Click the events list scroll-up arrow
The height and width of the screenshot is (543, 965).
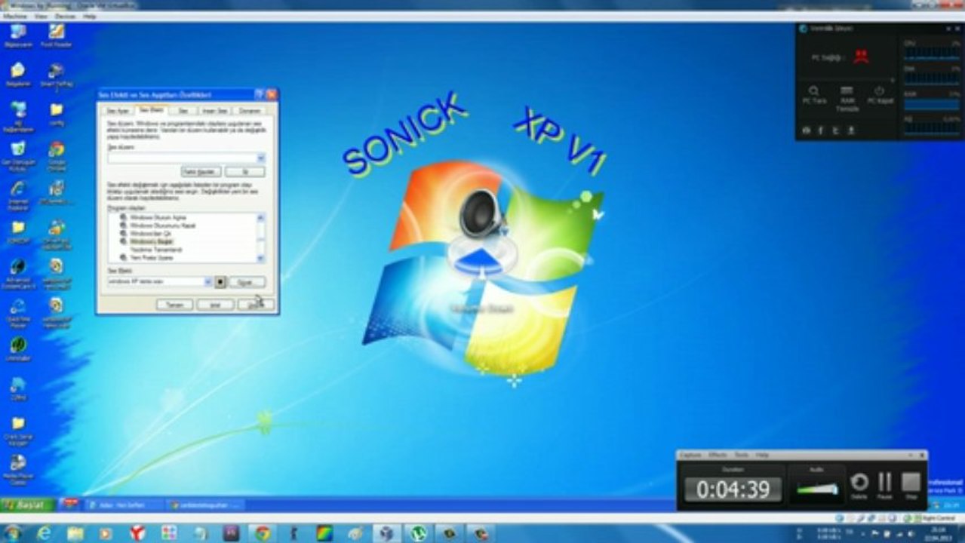pos(261,216)
